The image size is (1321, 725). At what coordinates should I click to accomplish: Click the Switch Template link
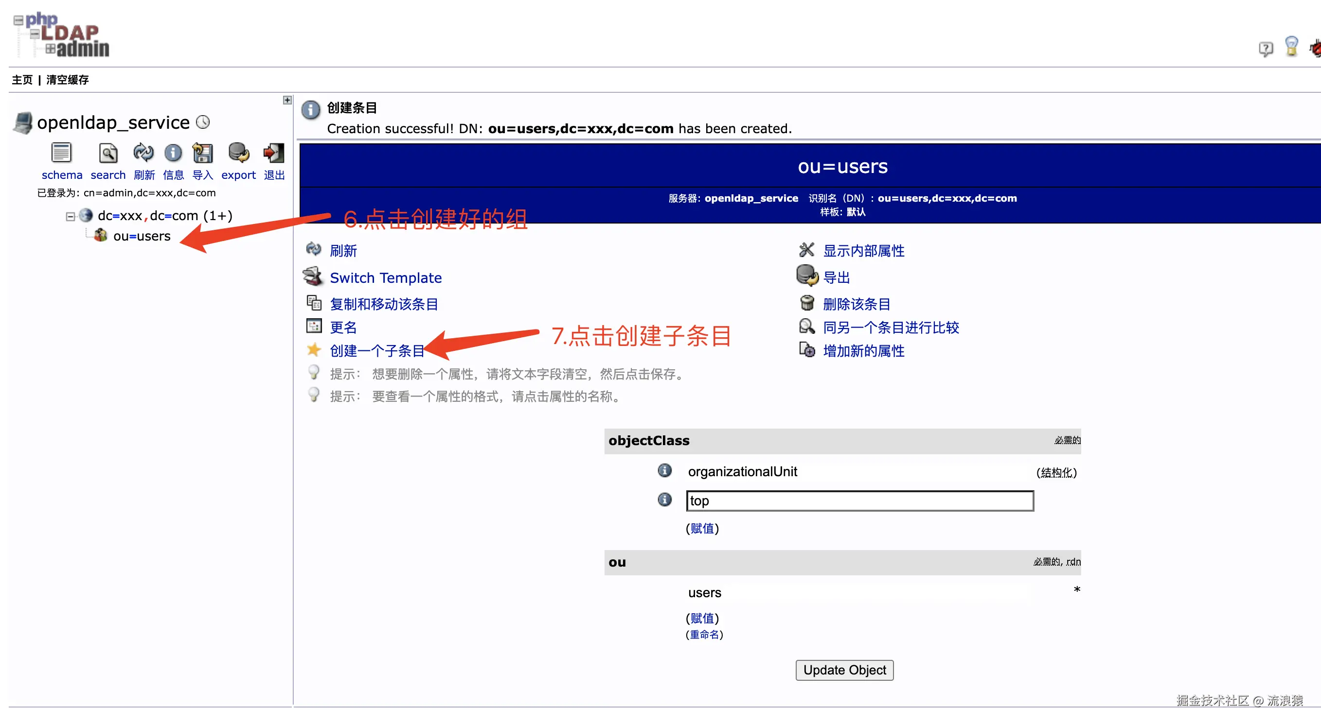[x=386, y=277]
